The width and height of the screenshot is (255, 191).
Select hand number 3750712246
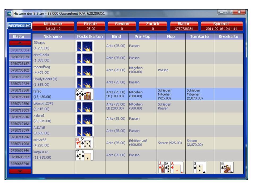pyautogui.click(x=20, y=117)
